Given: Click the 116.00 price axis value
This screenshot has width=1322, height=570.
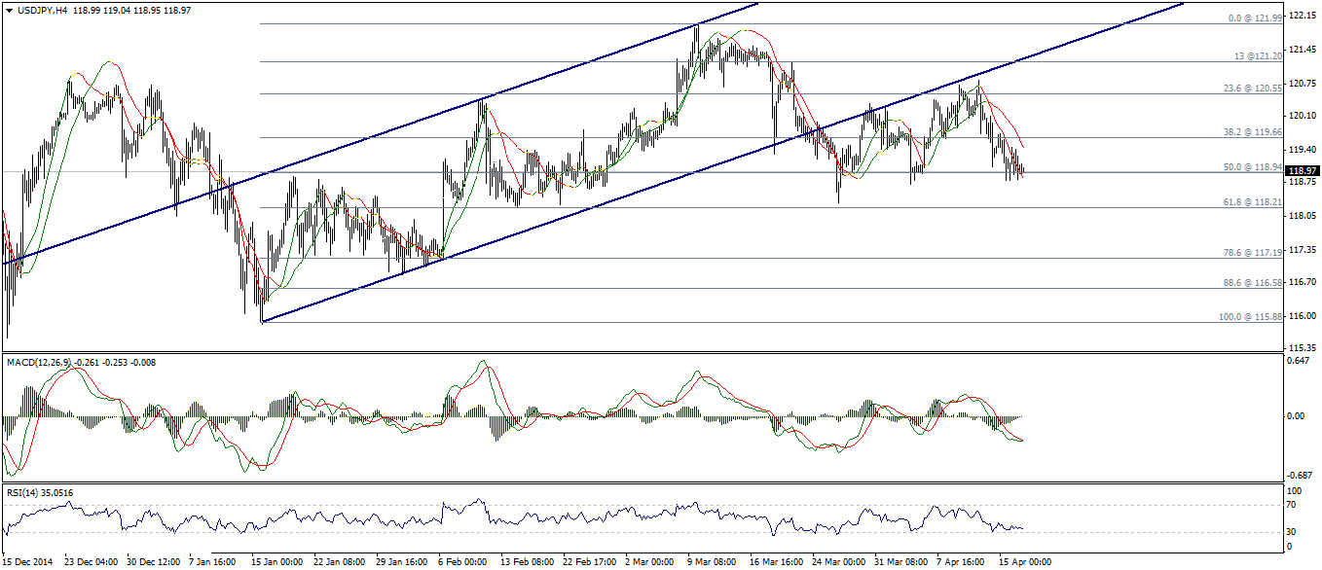Looking at the screenshot, I should (1302, 315).
